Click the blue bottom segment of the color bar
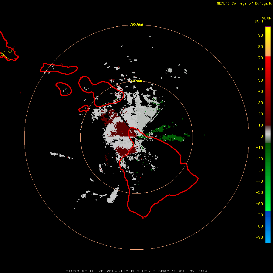This screenshot has height=273, width=273. [x=268, y=227]
